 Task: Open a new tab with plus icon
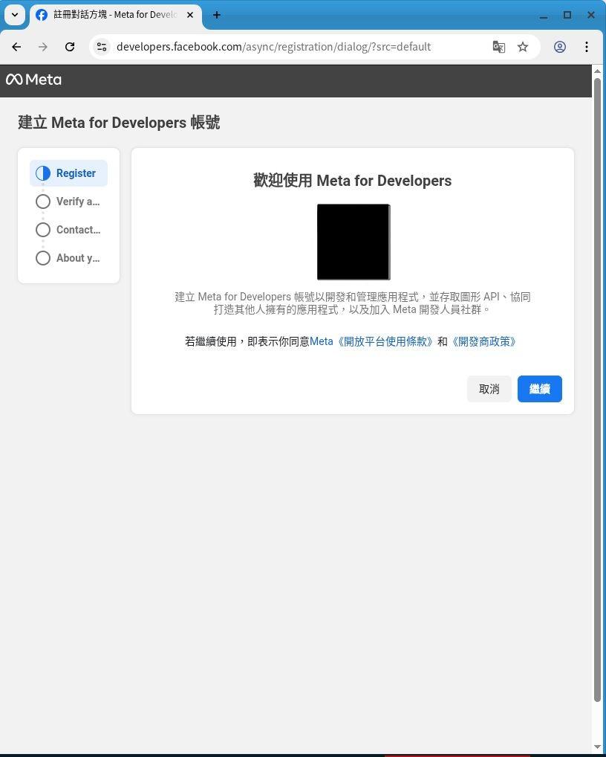click(216, 15)
